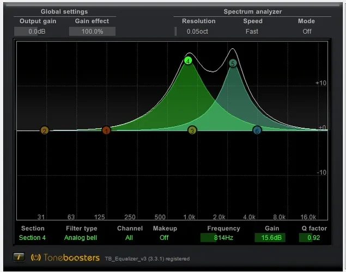Select EQ band node 3
The width and height of the screenshot is (346, 272).
pos(192,130)
